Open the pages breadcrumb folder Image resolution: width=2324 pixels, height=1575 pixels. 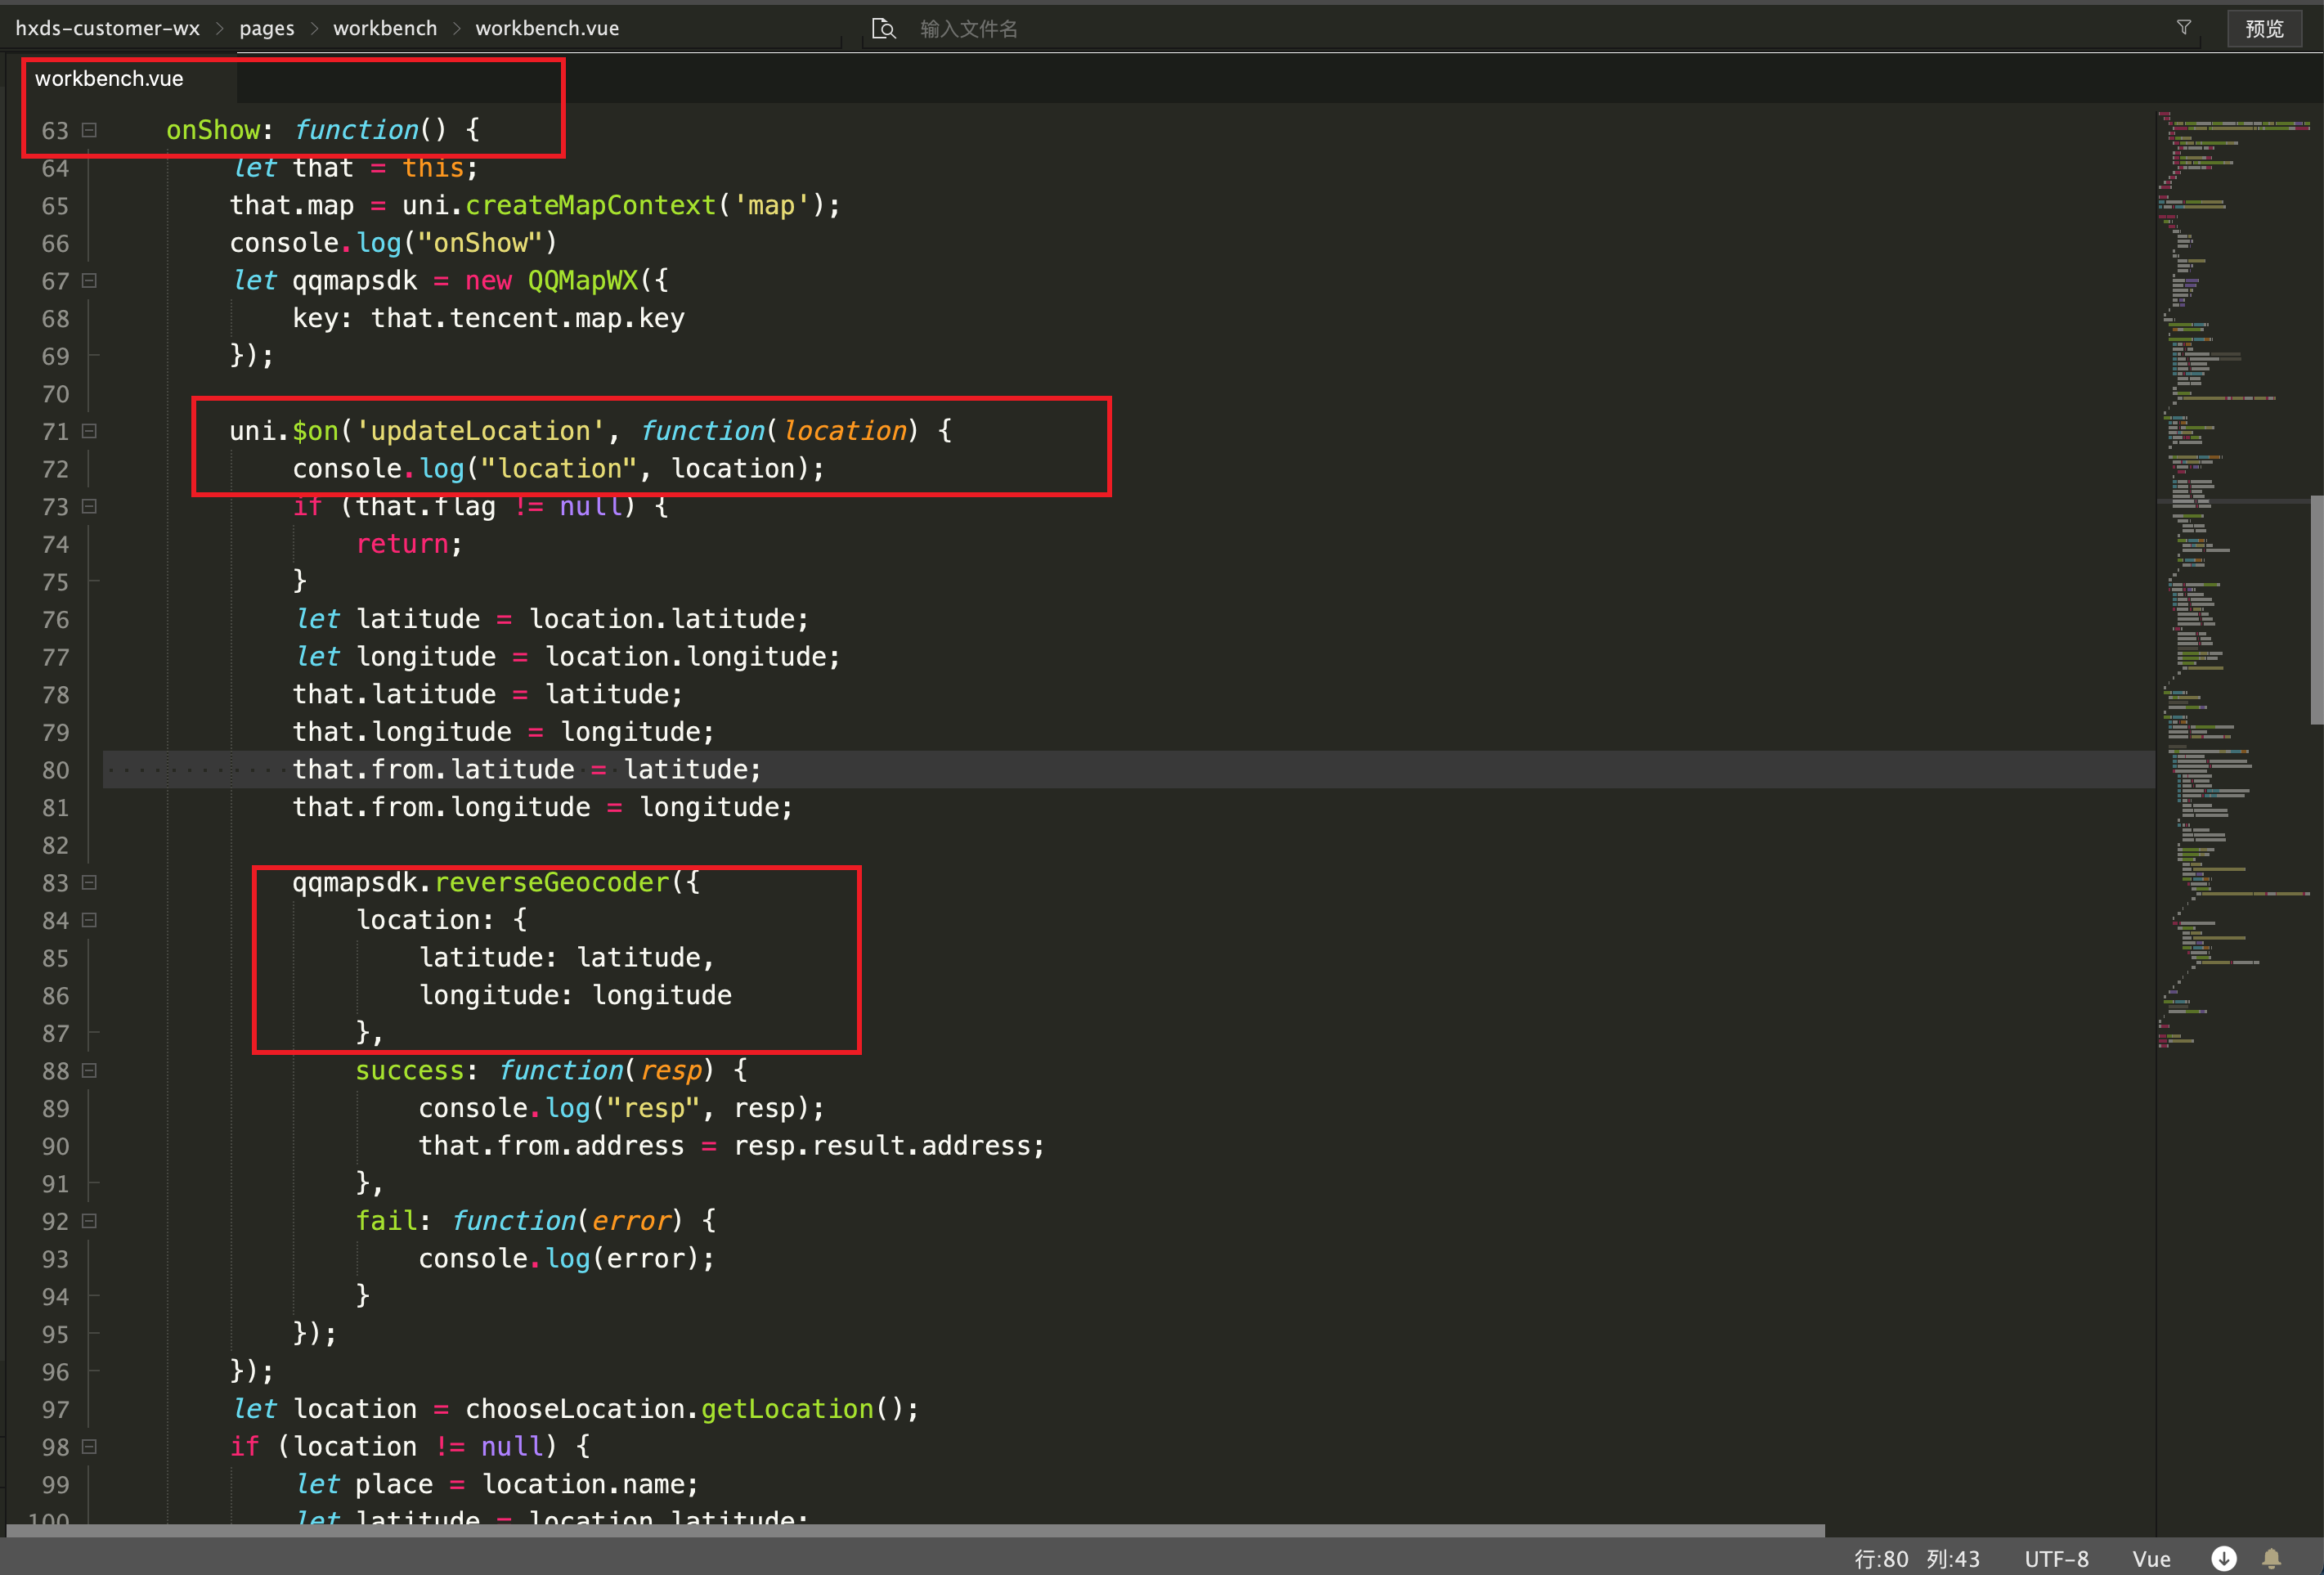[267, 28]
